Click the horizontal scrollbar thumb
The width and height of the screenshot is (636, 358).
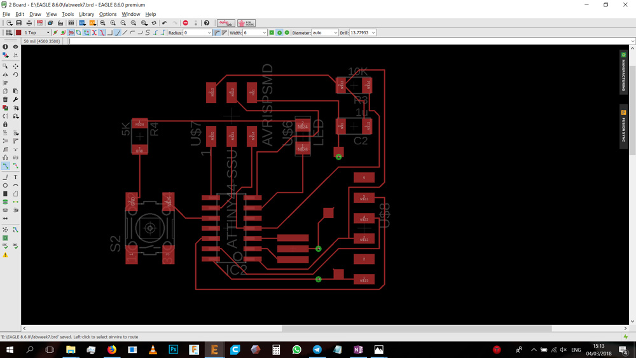click(417, 328)
